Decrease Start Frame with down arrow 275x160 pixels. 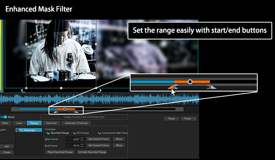click(82, 140)
